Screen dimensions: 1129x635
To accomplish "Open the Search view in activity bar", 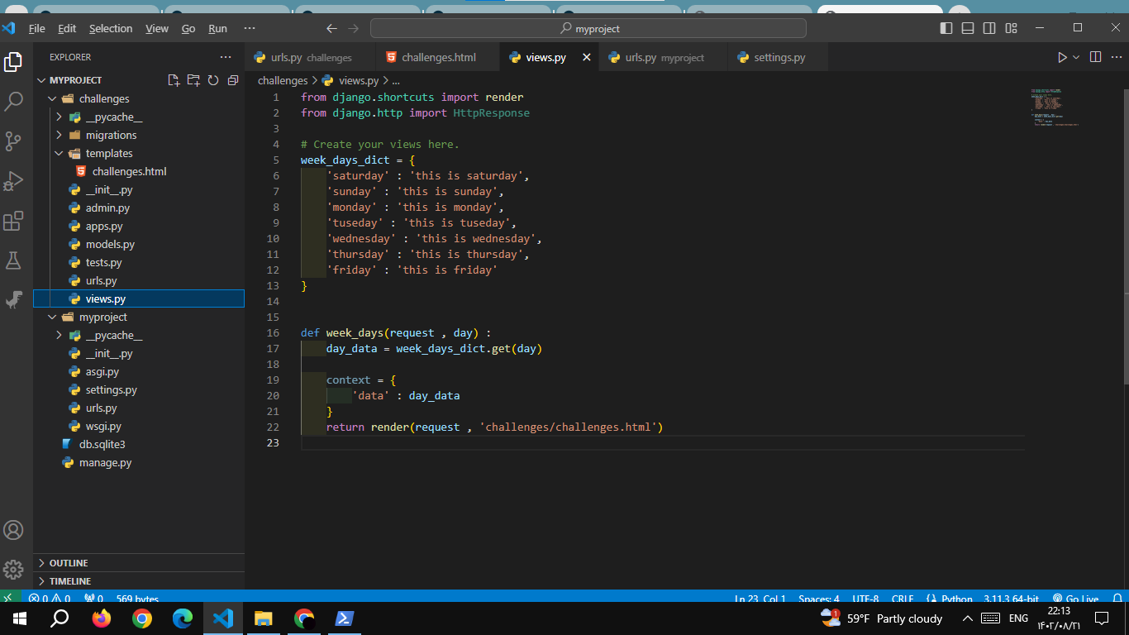I will pyautogui.click(x=14, y=102).
